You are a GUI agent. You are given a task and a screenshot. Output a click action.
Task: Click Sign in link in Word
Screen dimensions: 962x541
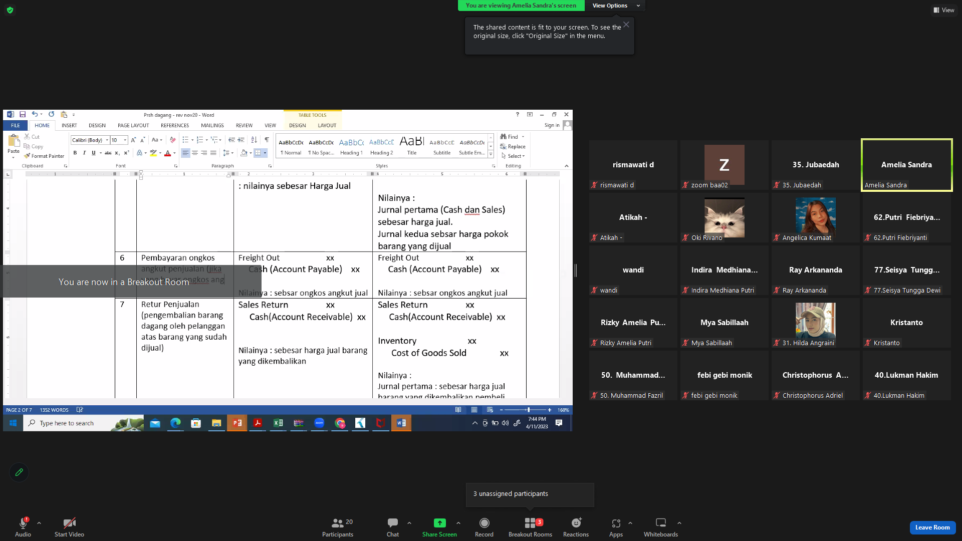(552, 125)
